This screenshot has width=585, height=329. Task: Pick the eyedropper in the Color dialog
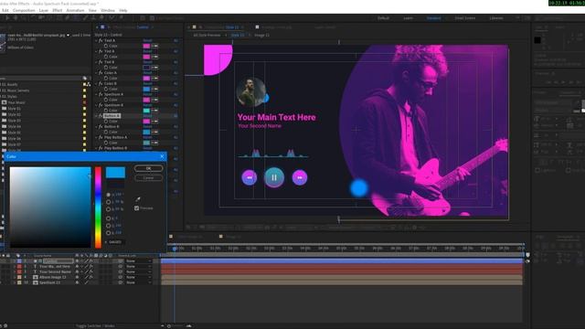(x=138, y=199)
